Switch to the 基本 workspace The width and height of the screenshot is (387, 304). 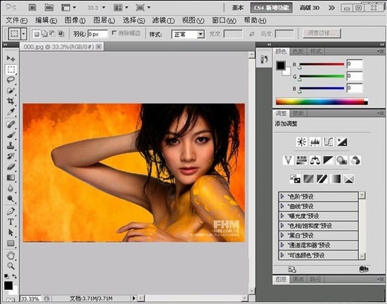click(238, 8)
